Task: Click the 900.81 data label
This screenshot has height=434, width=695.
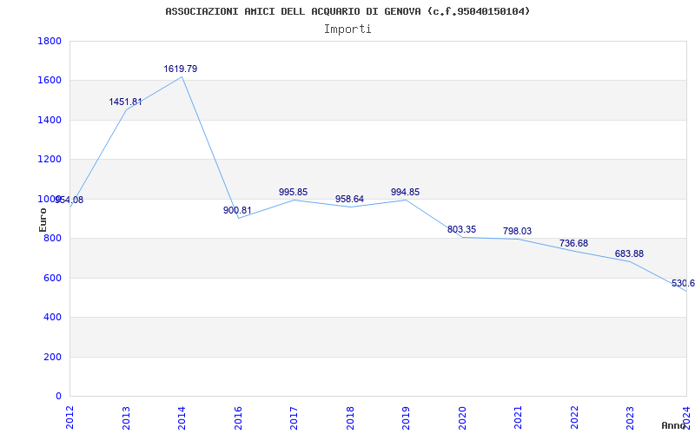Action: 237,211
